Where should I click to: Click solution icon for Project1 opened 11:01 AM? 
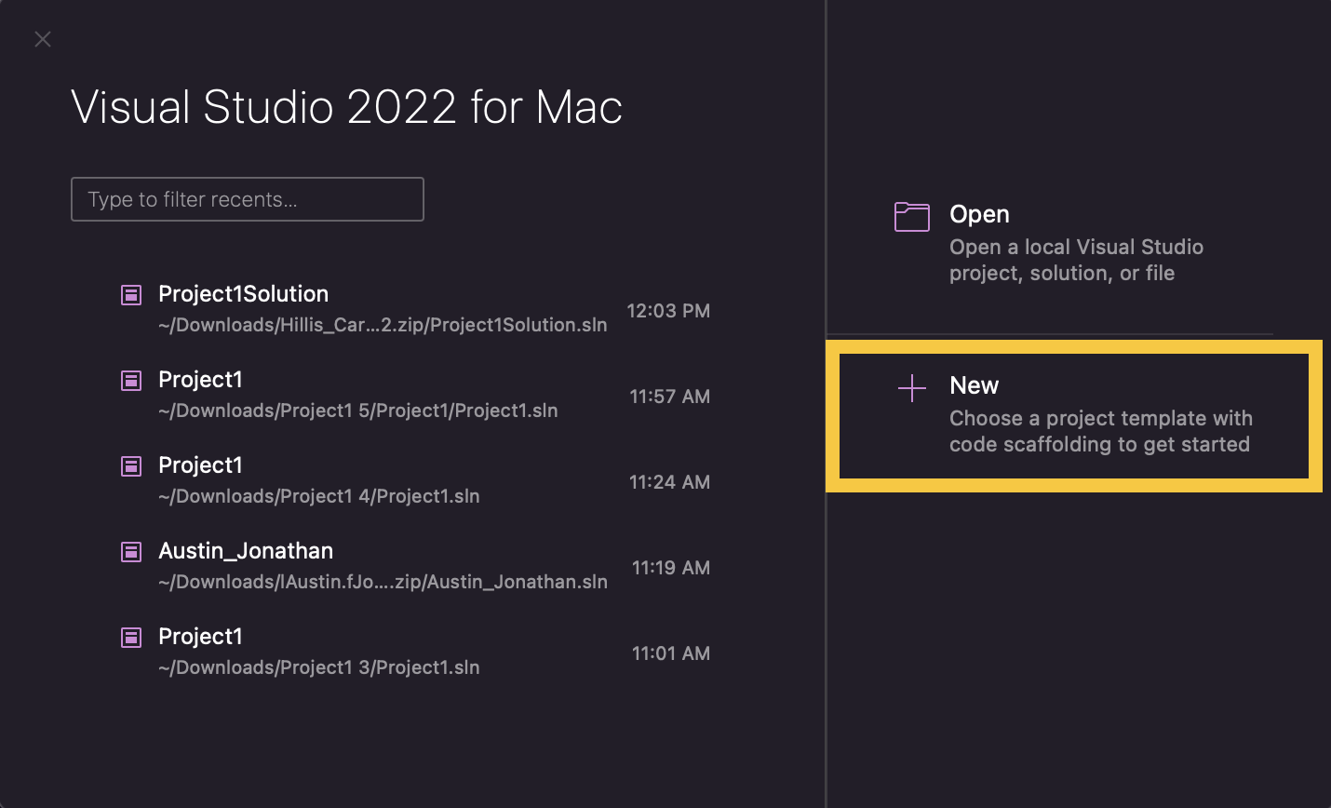pyautogui.click(x=131, y=638)
